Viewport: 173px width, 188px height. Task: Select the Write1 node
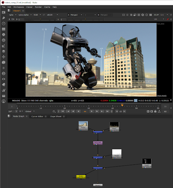click(81, 177)
